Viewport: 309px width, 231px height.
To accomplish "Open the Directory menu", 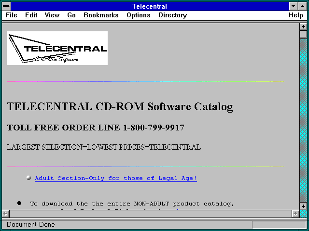I will click(x=173, y=15).
